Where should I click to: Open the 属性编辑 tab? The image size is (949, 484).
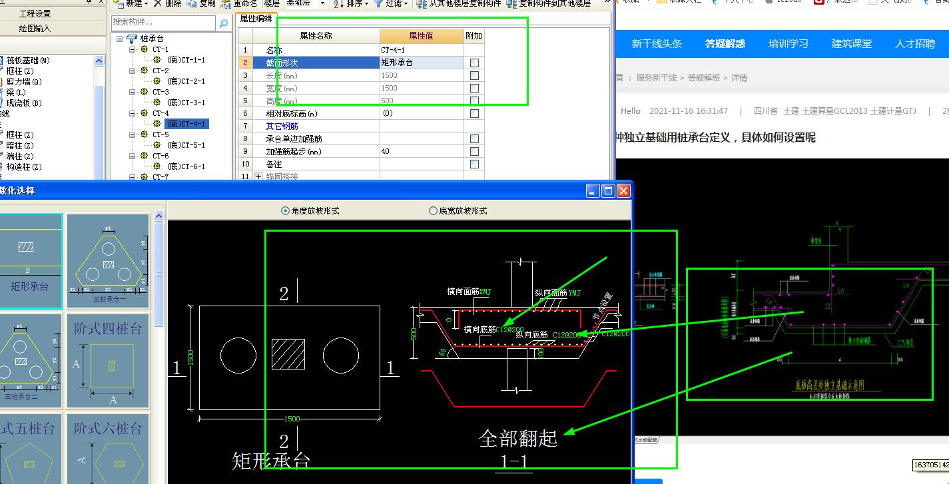256,19
